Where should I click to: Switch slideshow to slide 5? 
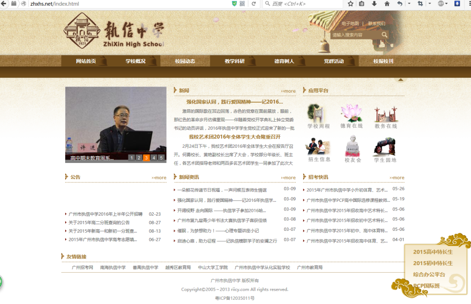tap(161, 158)
